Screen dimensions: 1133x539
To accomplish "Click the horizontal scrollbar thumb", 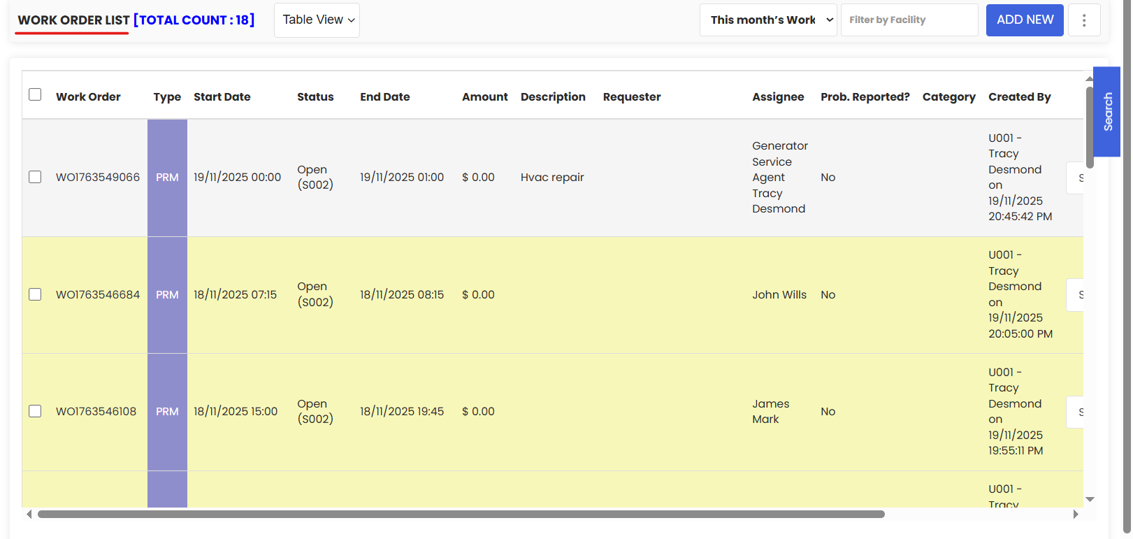I will coord(461,514).
